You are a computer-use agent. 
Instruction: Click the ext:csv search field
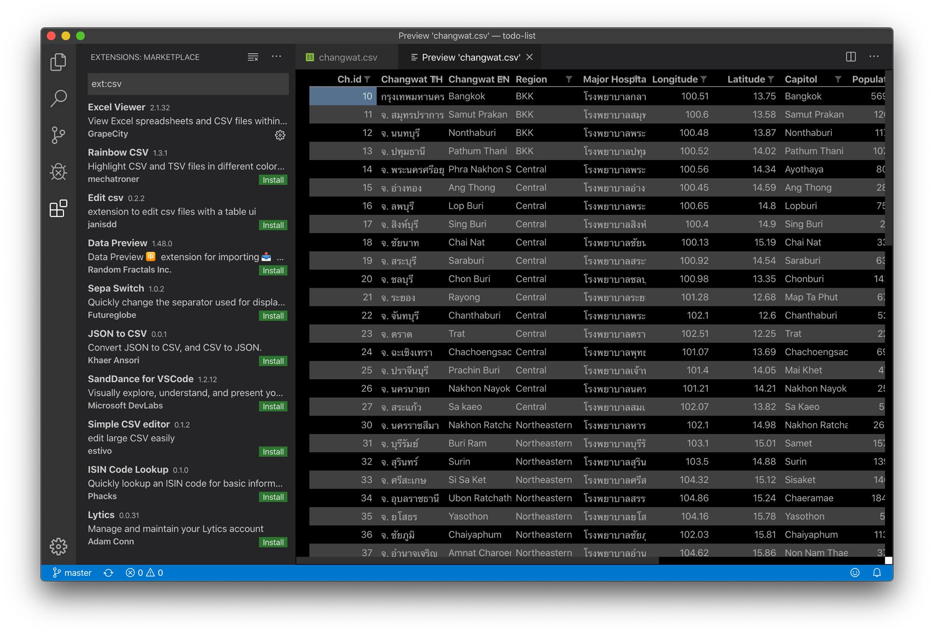[x=188, y=84]
